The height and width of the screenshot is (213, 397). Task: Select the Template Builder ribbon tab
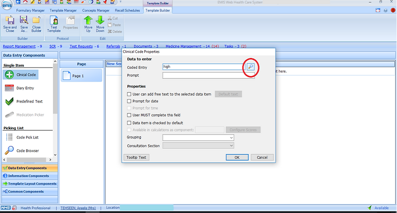(x=157, y=11)
